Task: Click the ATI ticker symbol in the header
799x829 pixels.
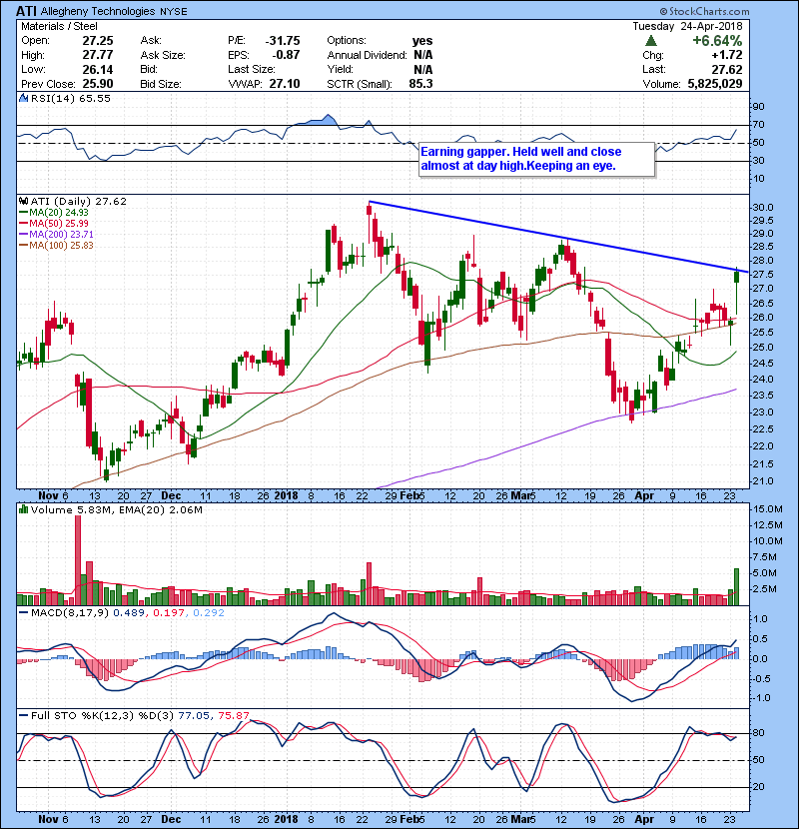Action: pos(26,11)
